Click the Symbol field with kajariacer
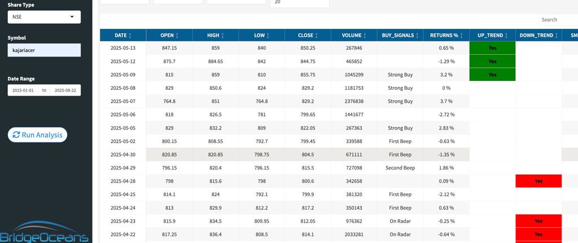 tap(44, 50)
